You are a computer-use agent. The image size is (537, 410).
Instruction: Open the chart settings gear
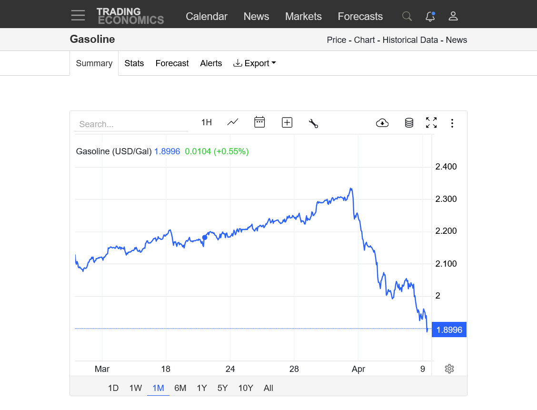(x=449, y=369)
